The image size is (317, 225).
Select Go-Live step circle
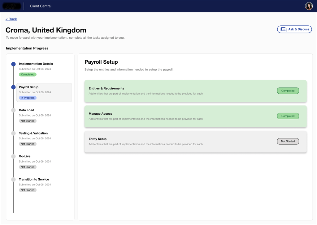coord(13,156)
